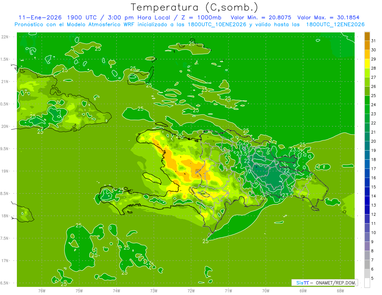Click the '18N' latitude axis label

tap(5, 216)
